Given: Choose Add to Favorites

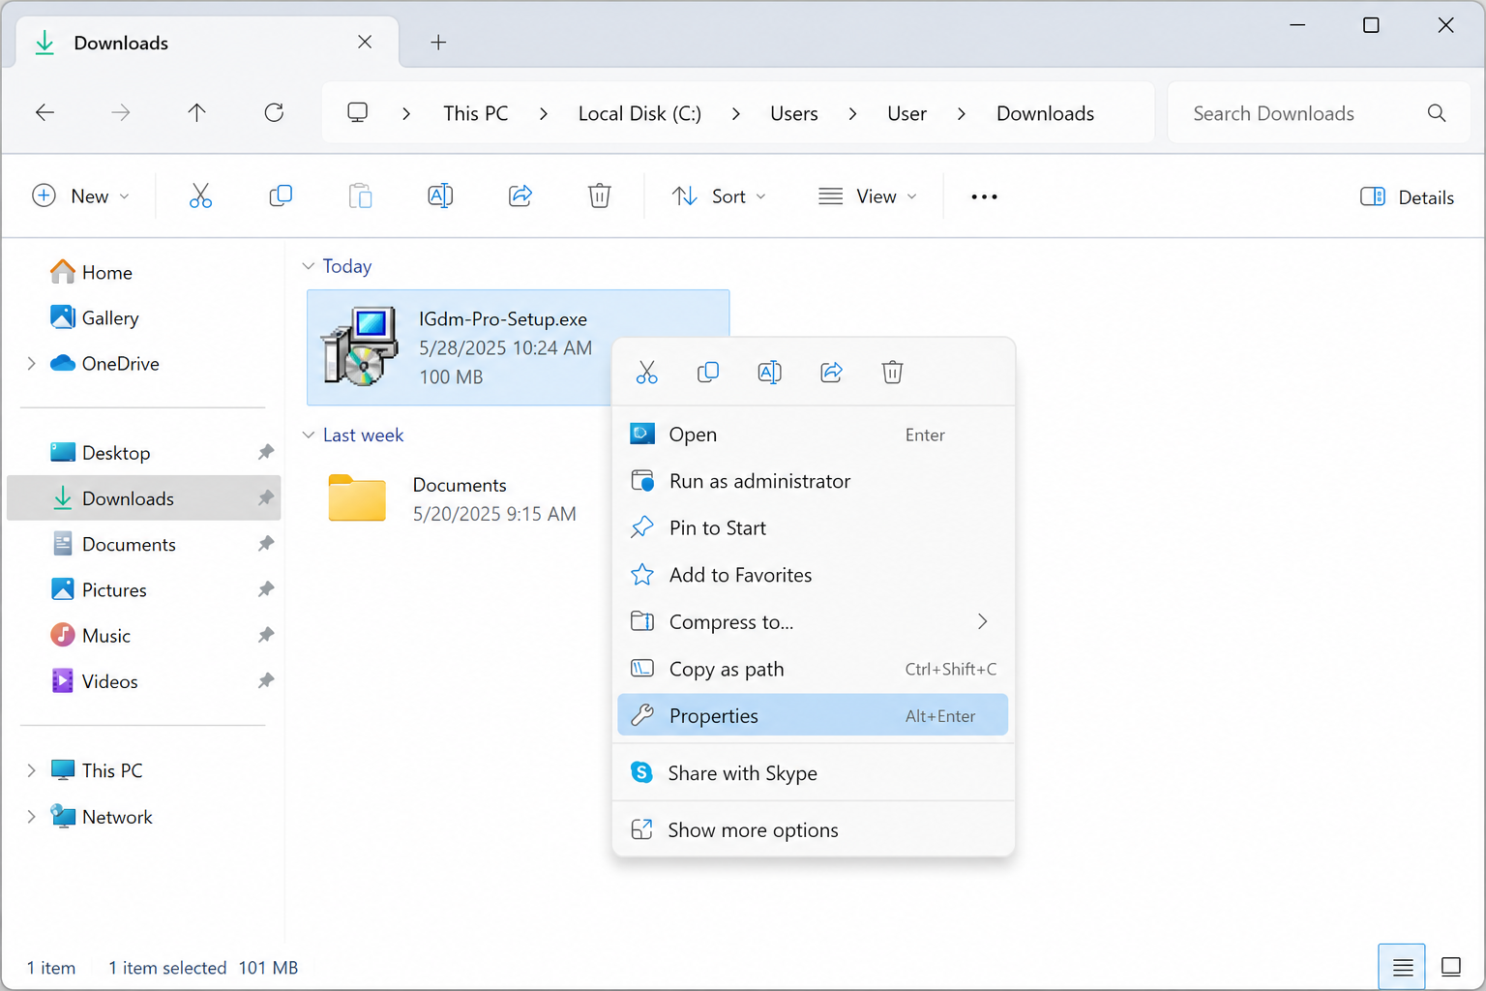Looking at the screenshot, I should click(x=813, y=575).
